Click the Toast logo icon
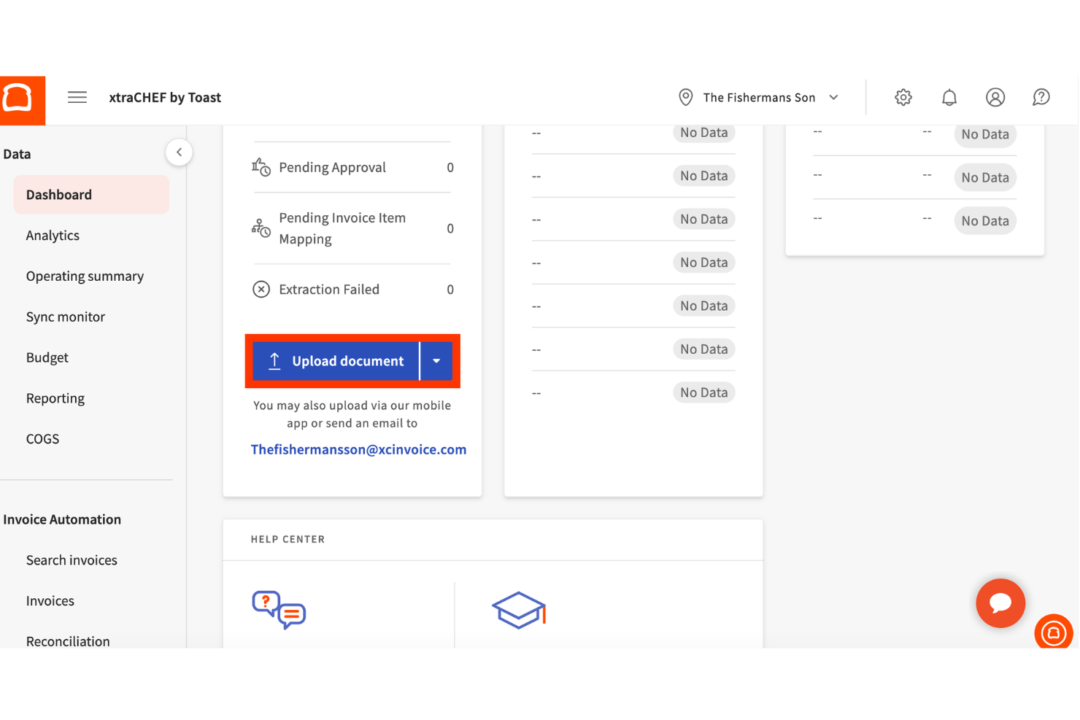The width and height of the screenshot is (1080, 720). [x=23, y=100]
